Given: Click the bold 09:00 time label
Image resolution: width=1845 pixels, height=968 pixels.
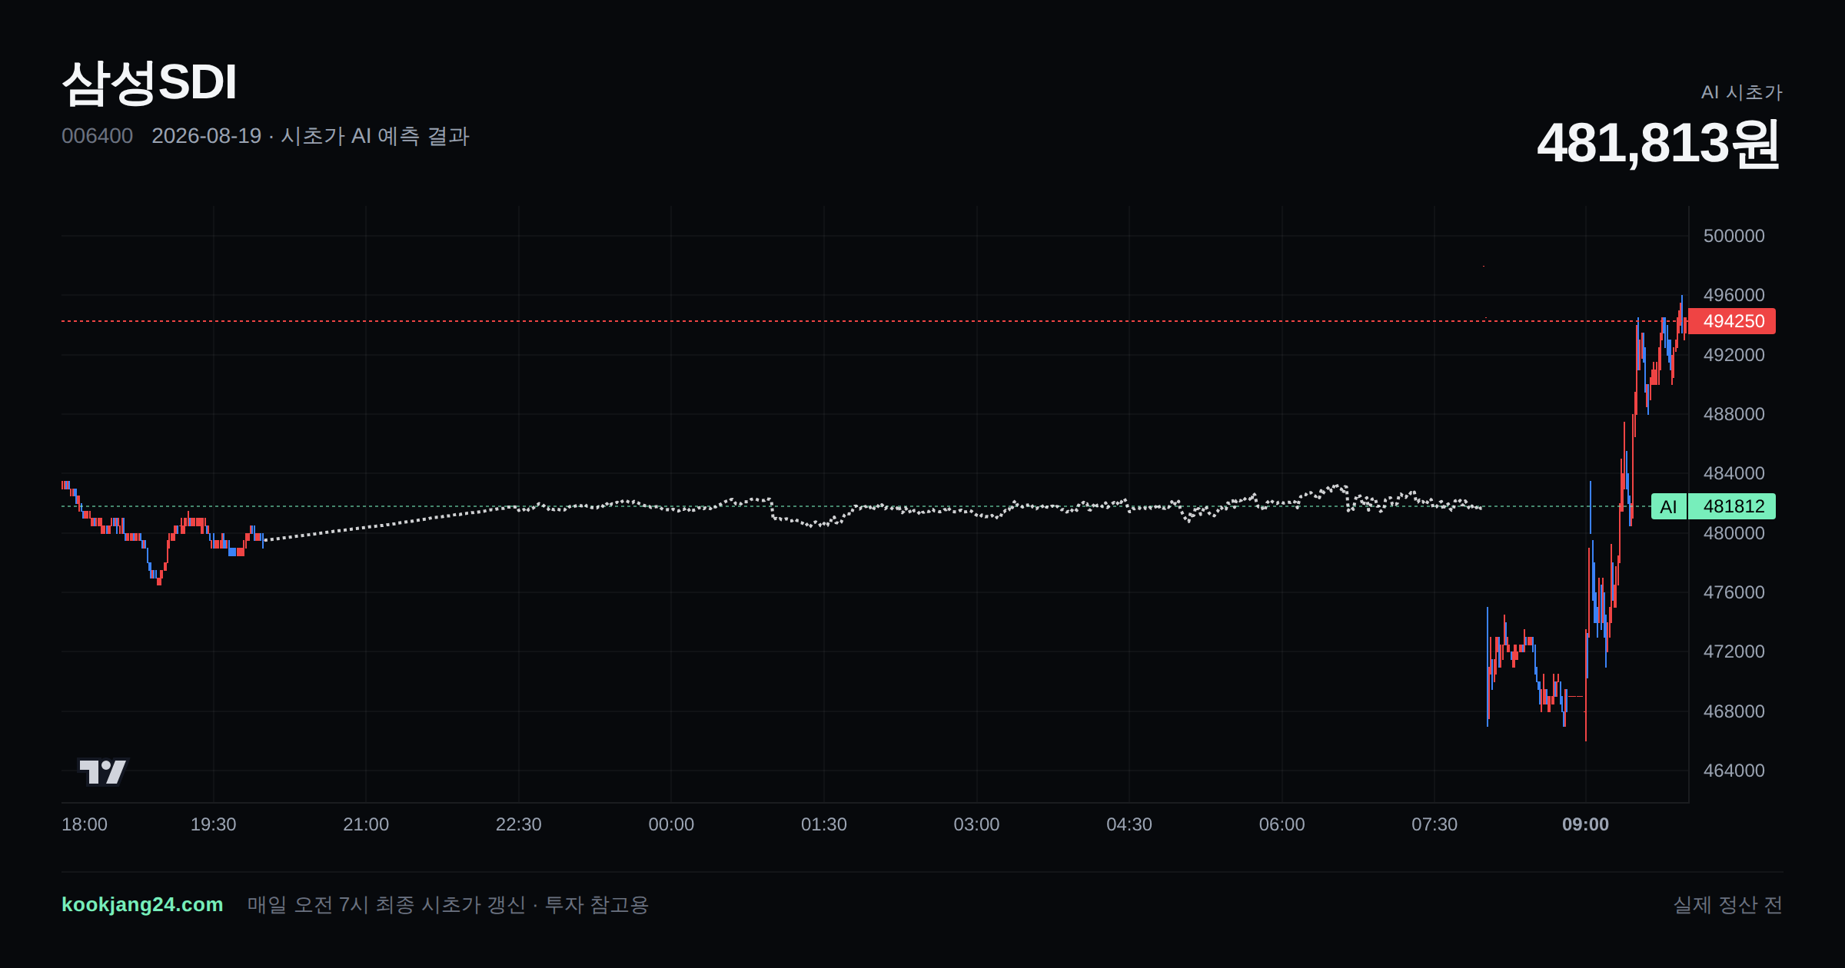Looking at the screenshot, I should tap(1585, 824).
